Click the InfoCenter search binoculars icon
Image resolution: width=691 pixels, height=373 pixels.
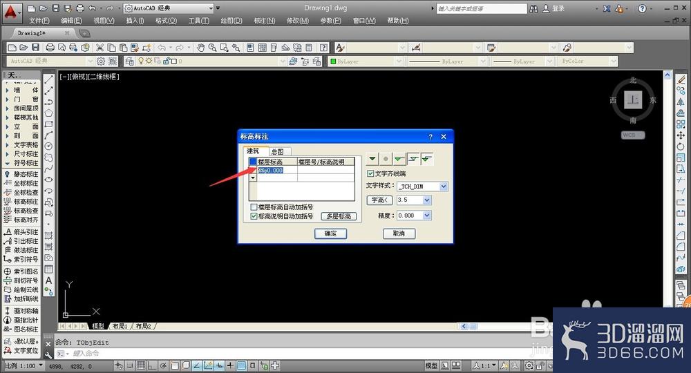tap(533, 8)
